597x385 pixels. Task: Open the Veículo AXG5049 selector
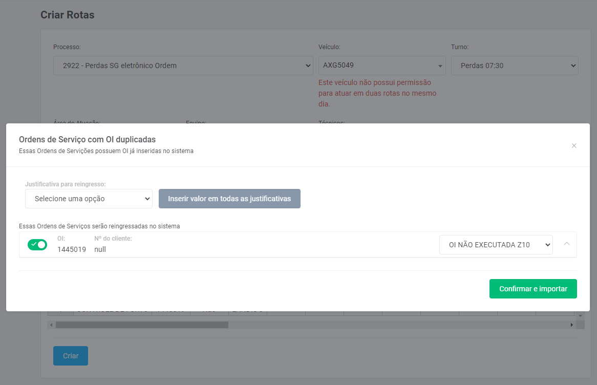(x=381, y=66)
